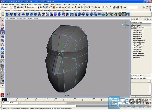This screenshot has width=152, height=110.
Task: Expand the shelf menu arrow at left
Action: (x=3, y=16)
